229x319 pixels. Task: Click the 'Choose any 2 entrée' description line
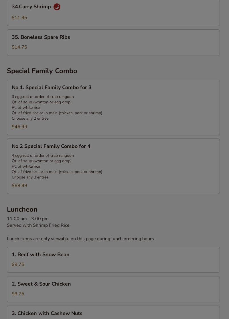click(x=30, y=119)
